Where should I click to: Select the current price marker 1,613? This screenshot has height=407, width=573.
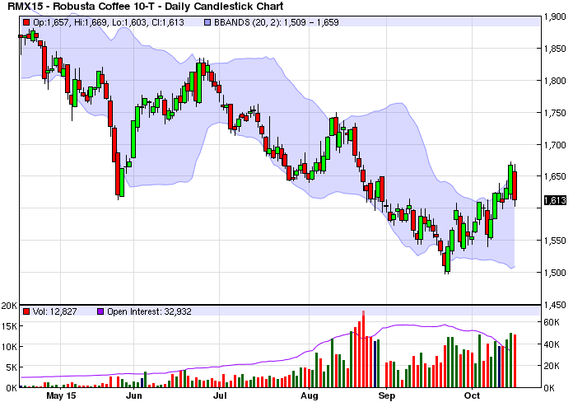(555, 200)
